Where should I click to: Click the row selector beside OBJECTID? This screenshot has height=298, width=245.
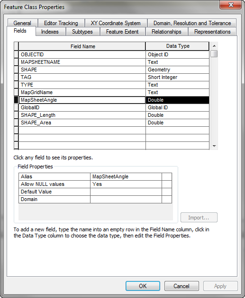click(x=16, y=54)
